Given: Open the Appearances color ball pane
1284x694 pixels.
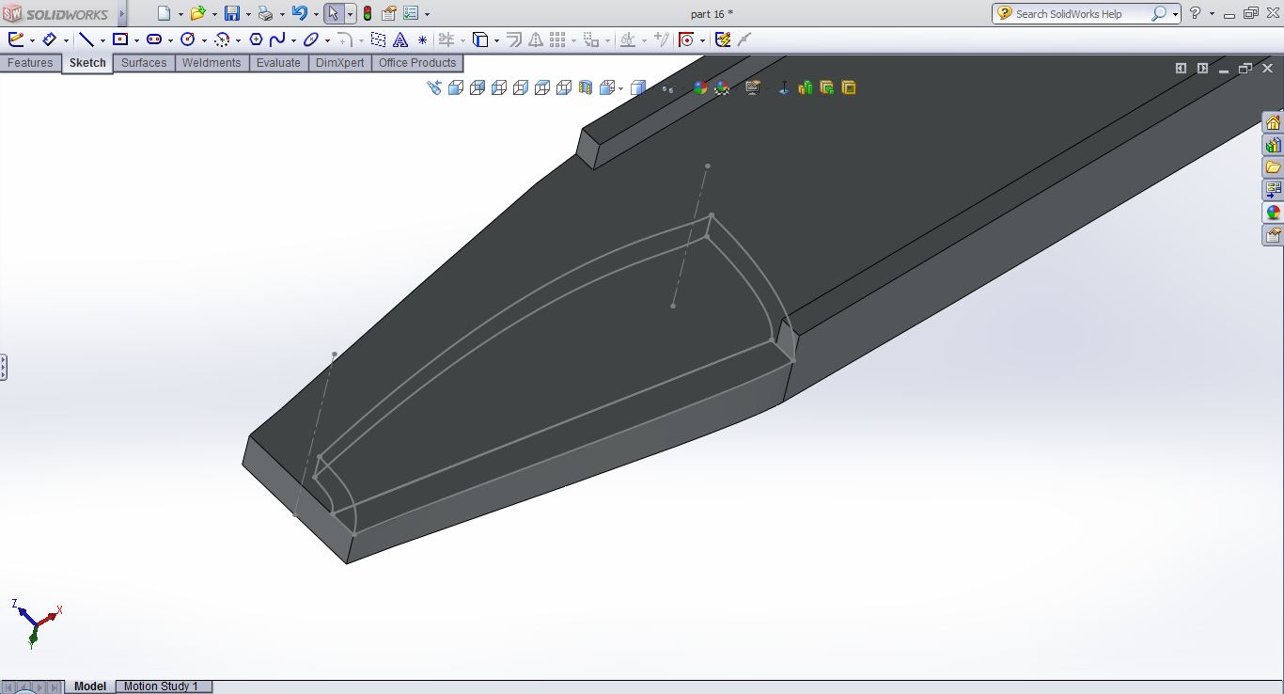Looking at the screenshot, I should point(1273,213).
